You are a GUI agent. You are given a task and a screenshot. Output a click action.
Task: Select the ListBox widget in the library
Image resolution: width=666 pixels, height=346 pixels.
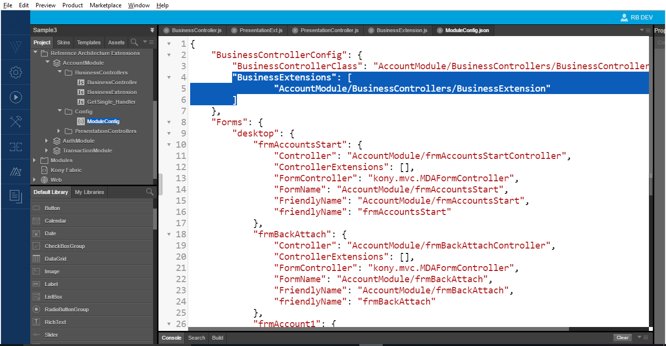[92, 297]
